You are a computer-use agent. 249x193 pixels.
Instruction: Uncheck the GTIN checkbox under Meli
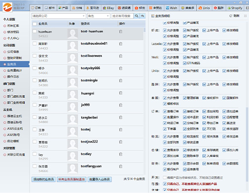pyautogui.click(x=184, y=63)
